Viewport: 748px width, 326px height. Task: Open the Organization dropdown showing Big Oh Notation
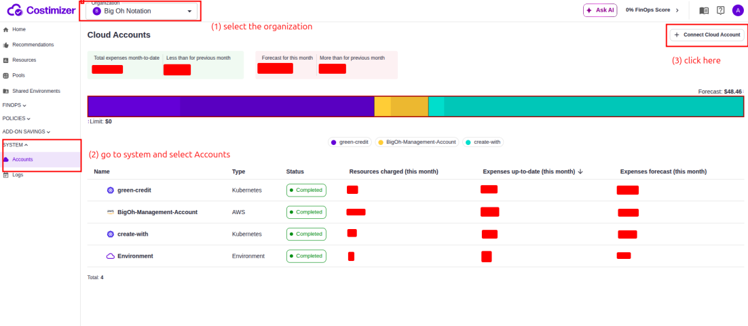coord(141,11)
